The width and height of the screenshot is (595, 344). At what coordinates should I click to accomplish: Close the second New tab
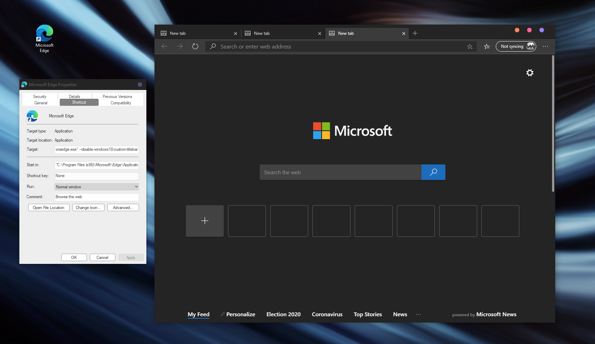319,34
